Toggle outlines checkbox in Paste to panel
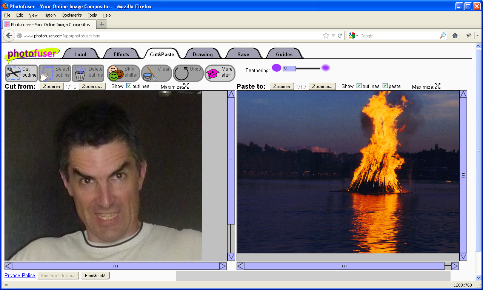Screen dimensions: 483x290 pos(359,86)
